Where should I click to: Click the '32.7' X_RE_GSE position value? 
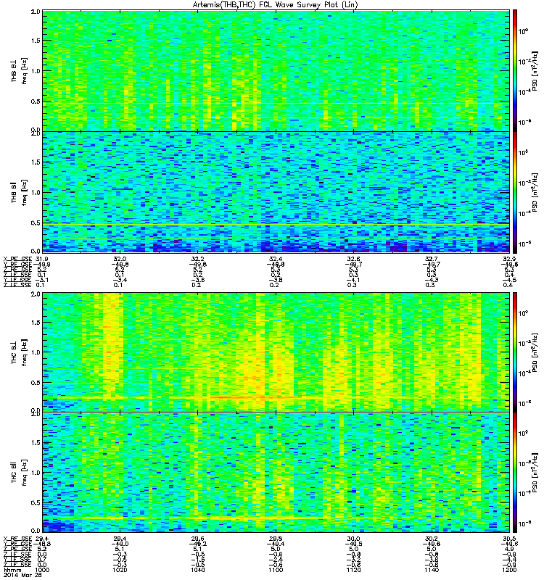point(432,259)
